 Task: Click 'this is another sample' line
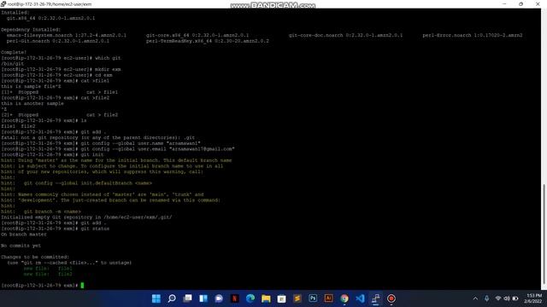32,103
